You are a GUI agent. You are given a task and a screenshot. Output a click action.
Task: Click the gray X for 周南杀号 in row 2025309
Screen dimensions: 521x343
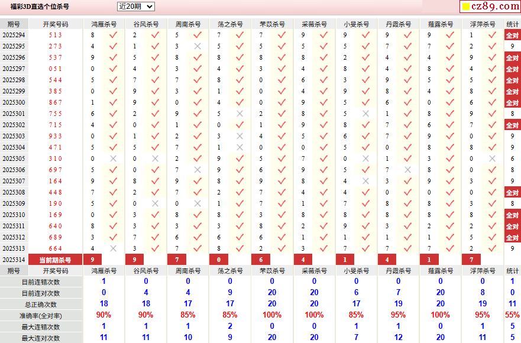(x=198, y=203)
